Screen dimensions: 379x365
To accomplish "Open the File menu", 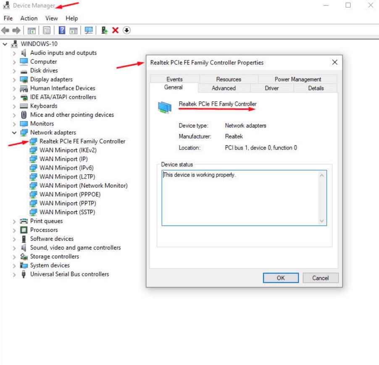I will pos(8,18).
